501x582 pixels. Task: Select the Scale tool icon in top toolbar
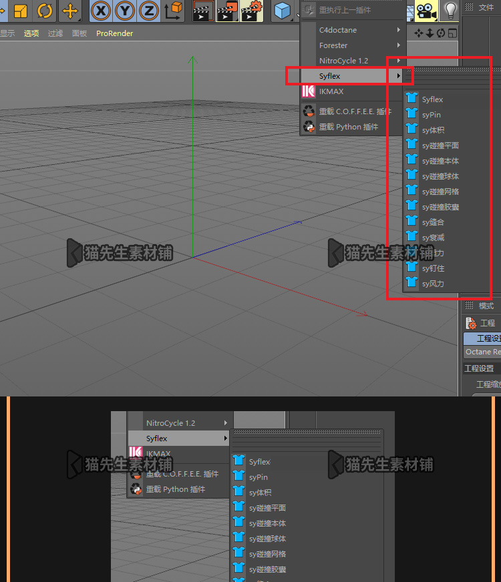coord(21,11)
